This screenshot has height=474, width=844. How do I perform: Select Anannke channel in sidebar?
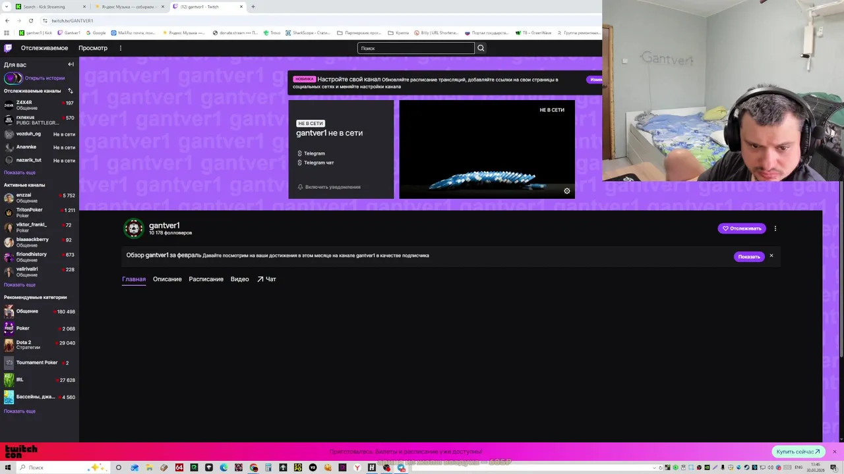pos(40,147)
